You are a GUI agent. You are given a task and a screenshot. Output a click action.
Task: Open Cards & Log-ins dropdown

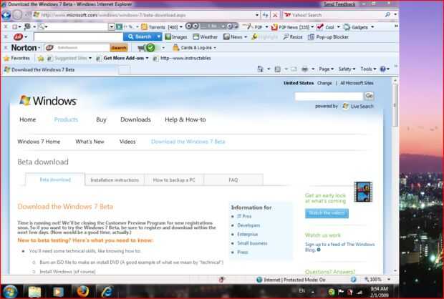(195, 47)
